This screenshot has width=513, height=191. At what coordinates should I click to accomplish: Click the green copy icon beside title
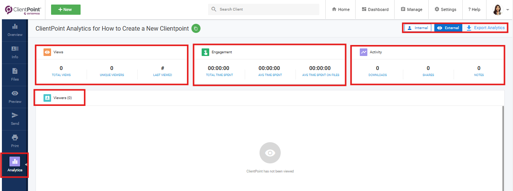pyautogui.click(x=196, y=28)
